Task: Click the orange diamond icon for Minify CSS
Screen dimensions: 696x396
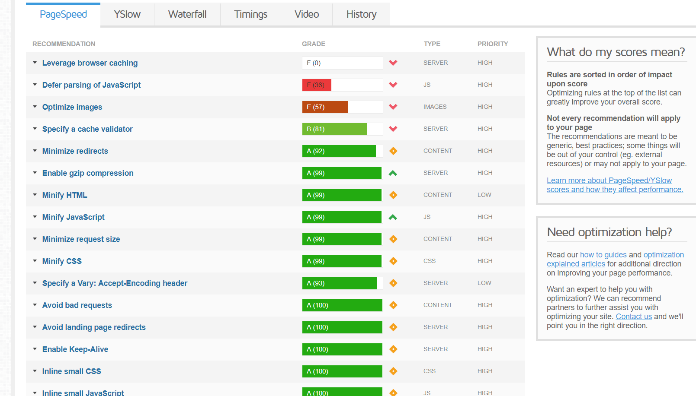Action: [x=393, y=261]
